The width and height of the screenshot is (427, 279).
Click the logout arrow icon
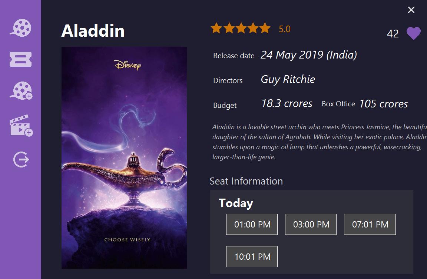click(21, 159)
